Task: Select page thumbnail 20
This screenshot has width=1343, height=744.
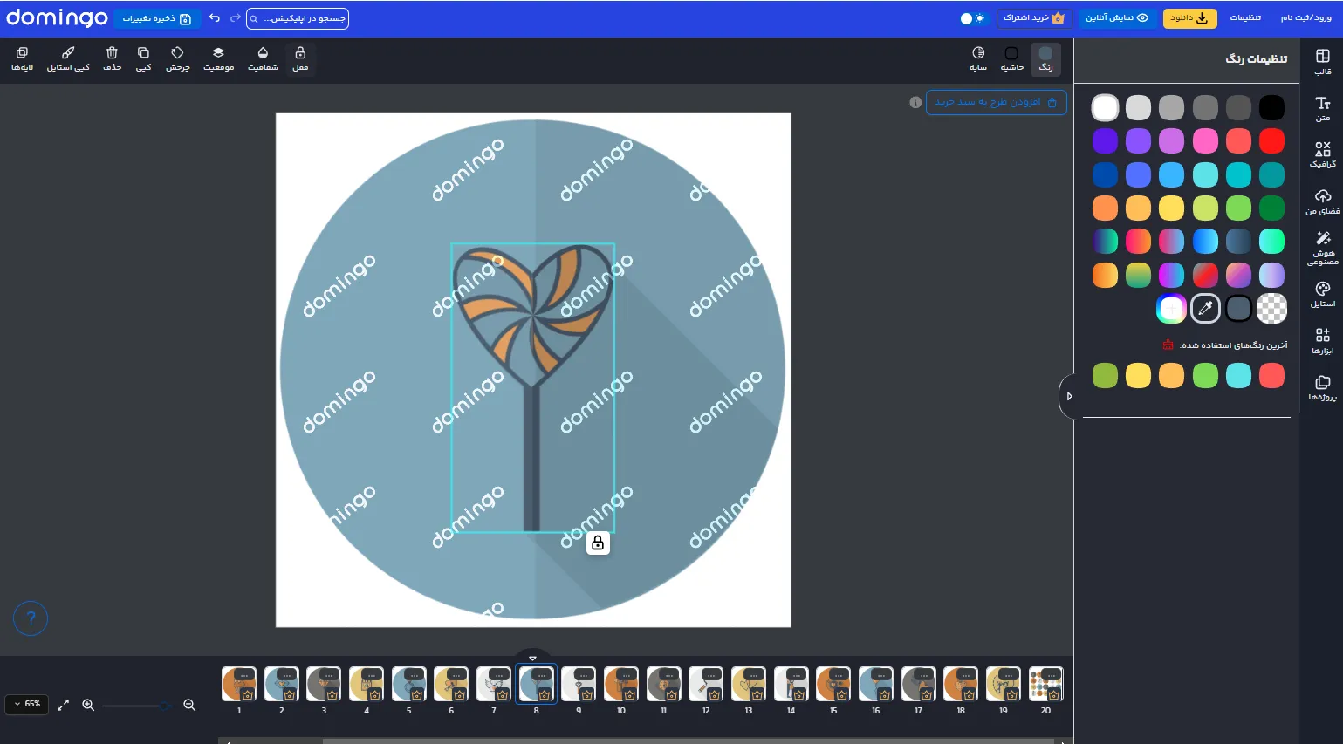Action: [x=1045, y=684]
